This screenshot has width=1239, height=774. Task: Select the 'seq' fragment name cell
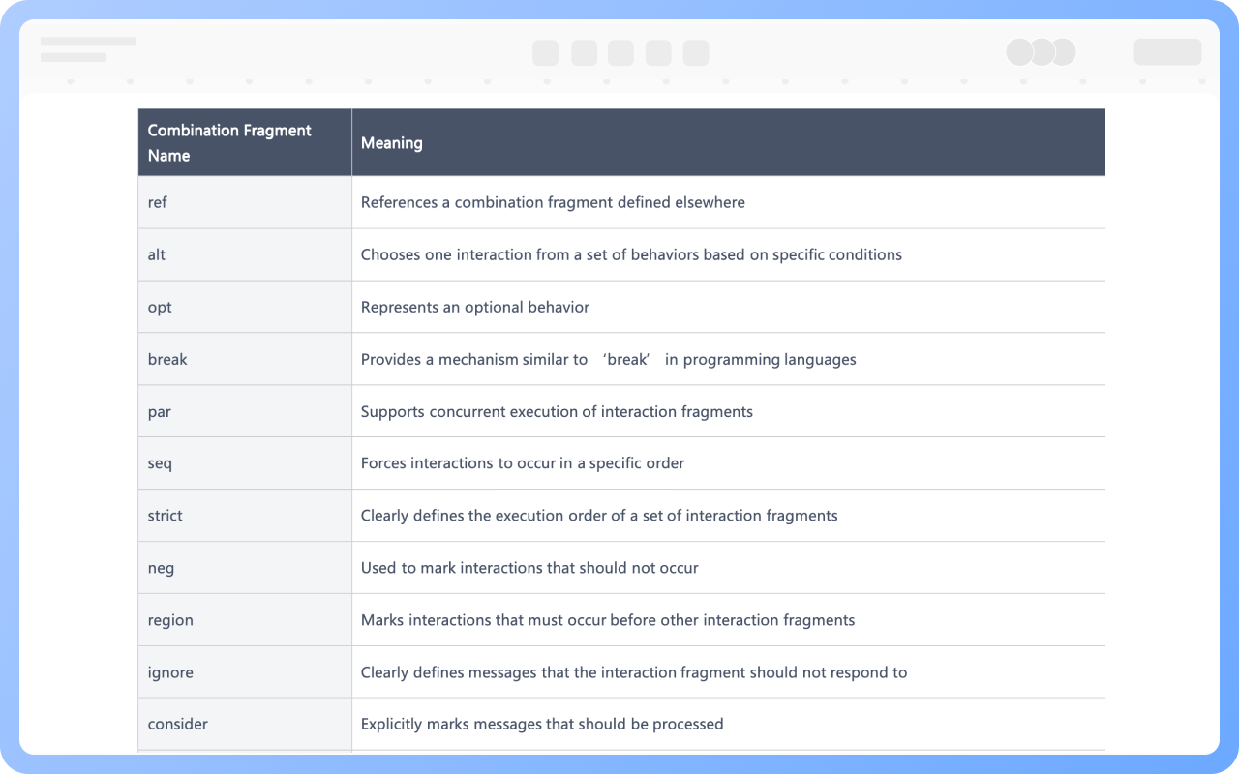(x=245, y=463)
